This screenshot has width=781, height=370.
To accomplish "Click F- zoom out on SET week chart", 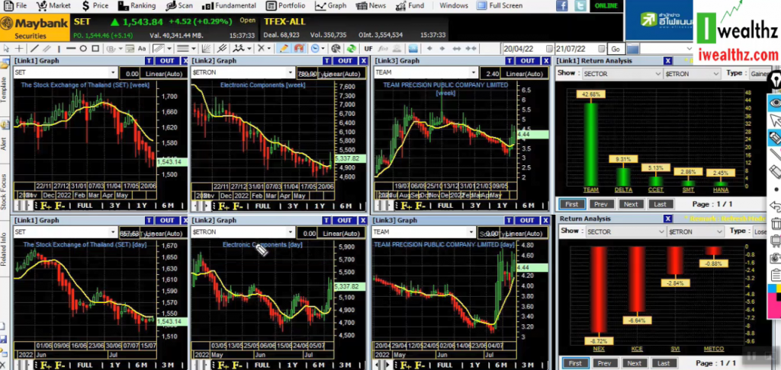I will 59,206.
